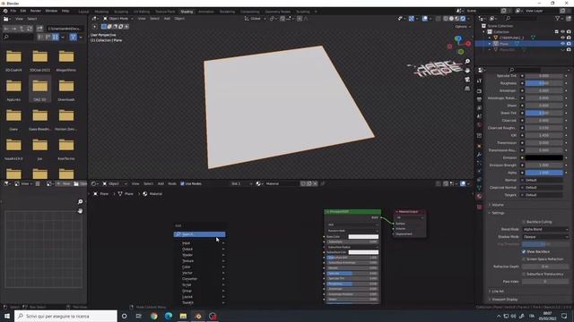Click node editor pan hand icon
This screenshot has width=574, height=322.
[x=80, y=211]
